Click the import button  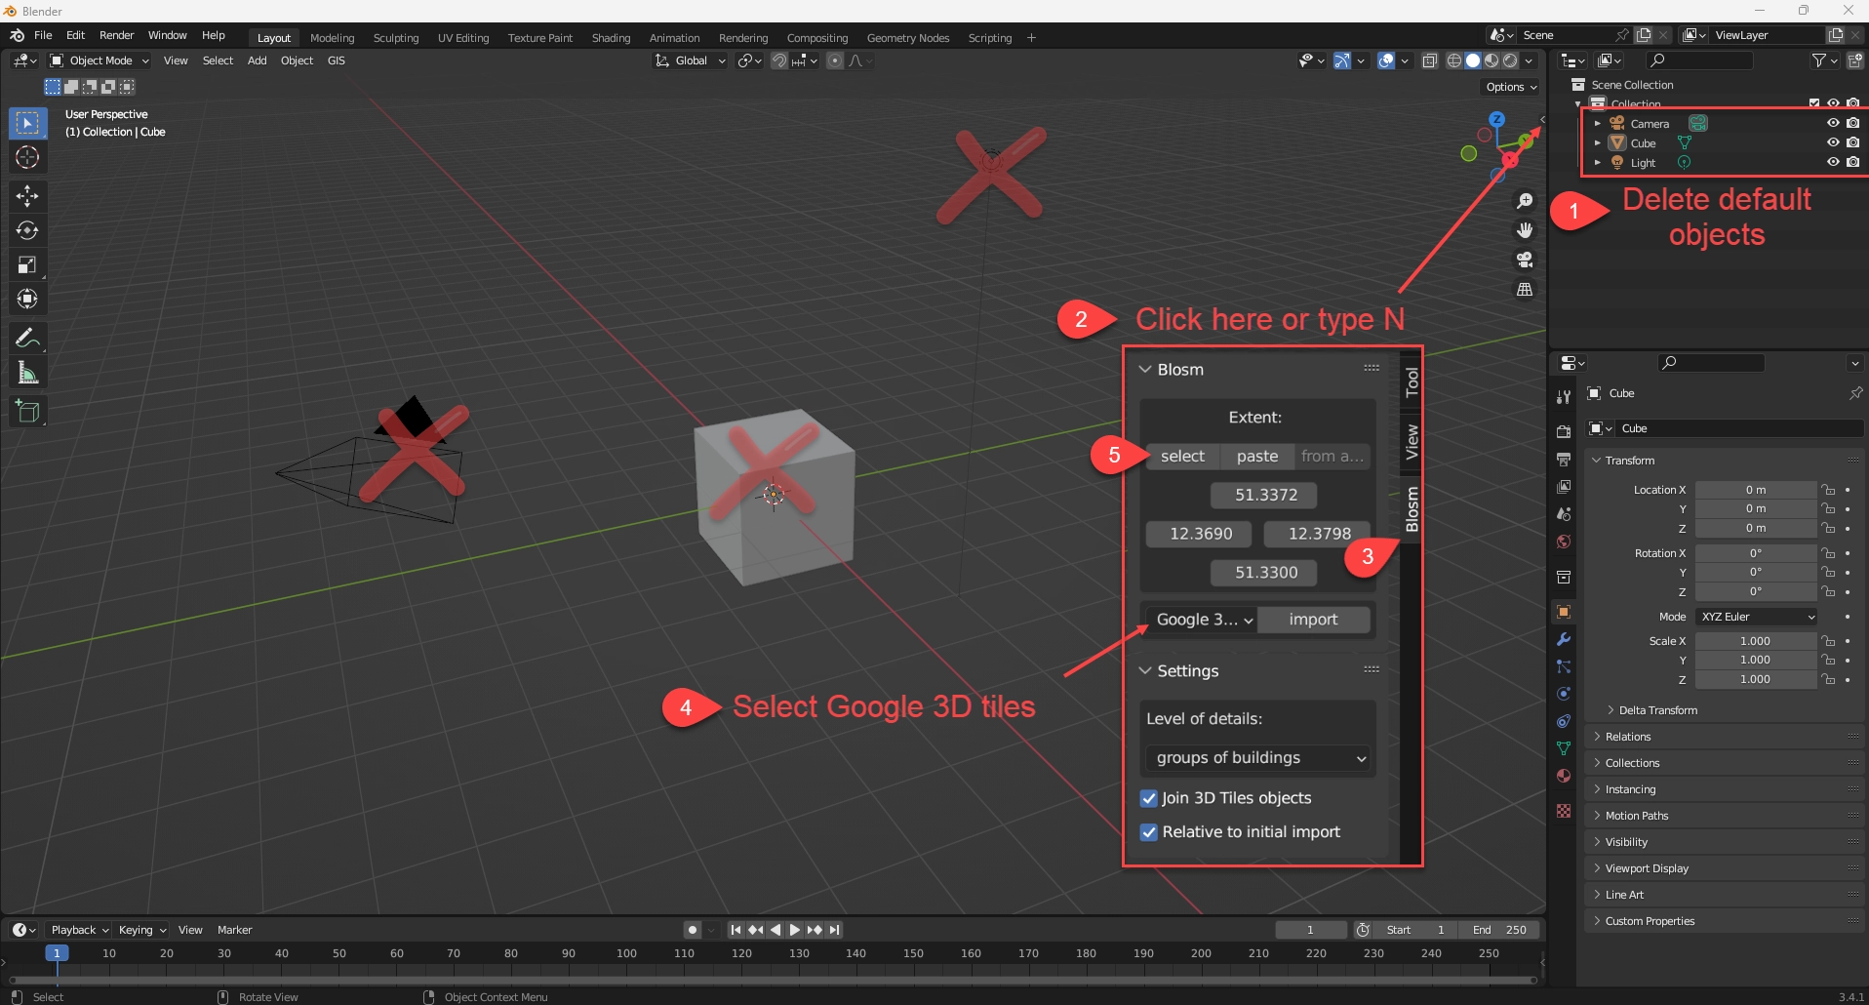pos(1313,620)
